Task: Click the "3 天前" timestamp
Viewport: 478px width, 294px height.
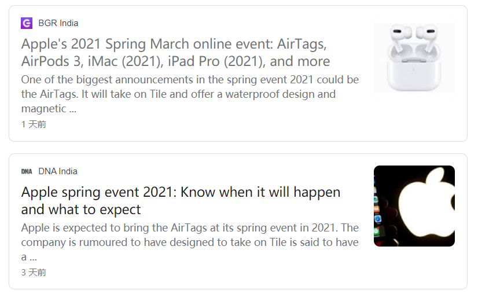Action: click(34, 273)
